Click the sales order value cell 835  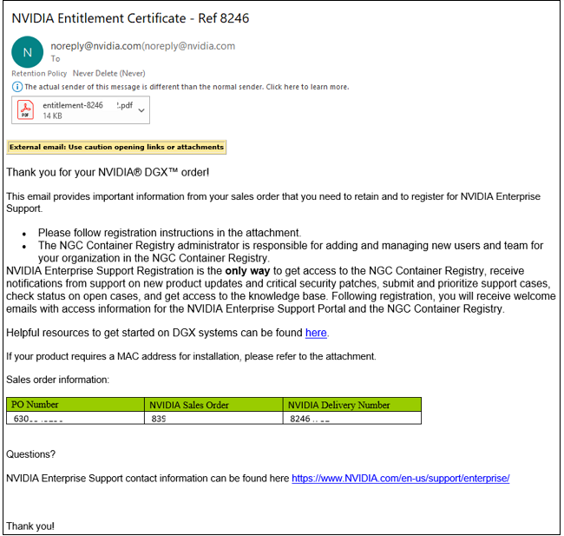coord(159,418)
